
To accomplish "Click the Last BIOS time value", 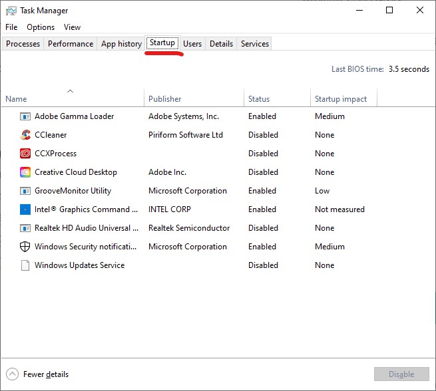I will pos(409,69).
